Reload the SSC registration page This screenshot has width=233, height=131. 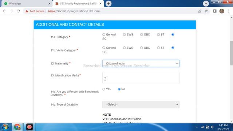coord(18,11)
